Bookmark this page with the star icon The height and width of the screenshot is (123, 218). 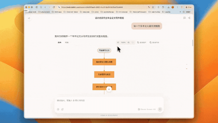153,7
